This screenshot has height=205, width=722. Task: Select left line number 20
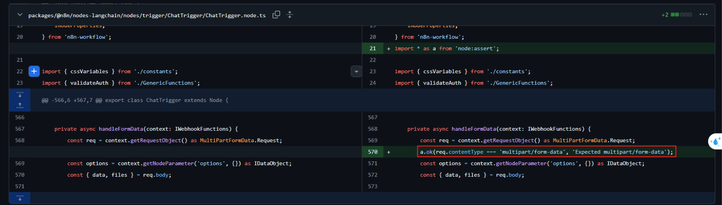tap(20, 37)
